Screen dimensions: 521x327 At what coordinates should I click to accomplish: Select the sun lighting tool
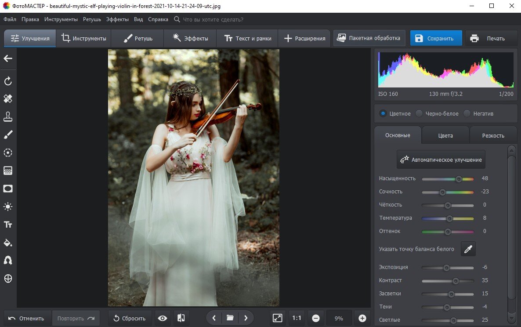pyautogui.click(x=8, y=207)
